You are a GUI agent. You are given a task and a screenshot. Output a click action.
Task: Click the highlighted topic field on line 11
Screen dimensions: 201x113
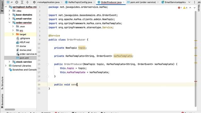pyautogui.click(x=82, y=48)
